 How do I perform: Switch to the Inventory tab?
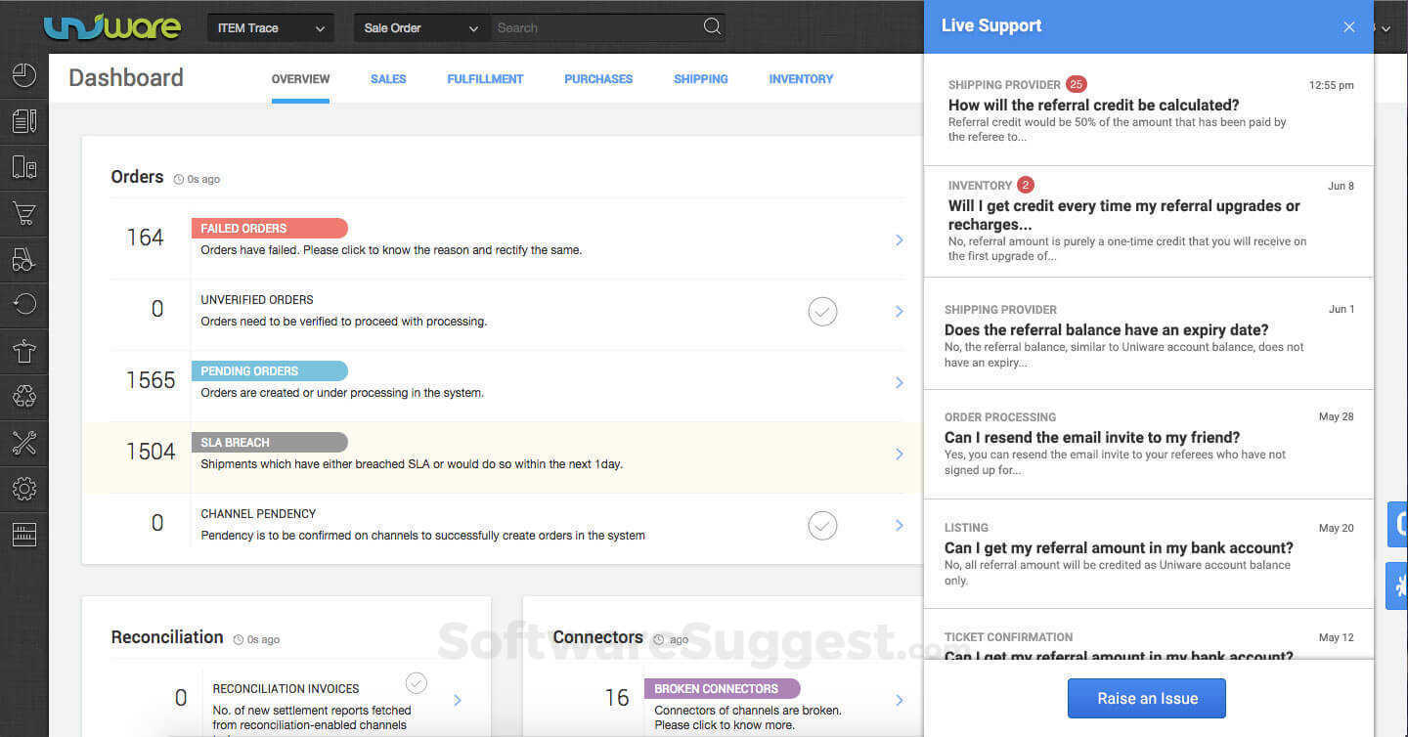[x=801, y=79]
